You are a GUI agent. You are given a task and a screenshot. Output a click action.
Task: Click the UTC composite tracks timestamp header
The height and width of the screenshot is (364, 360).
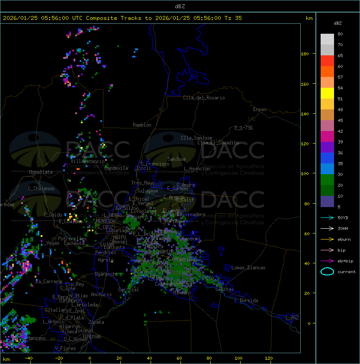pyautogui.click(x=122, y=18)
